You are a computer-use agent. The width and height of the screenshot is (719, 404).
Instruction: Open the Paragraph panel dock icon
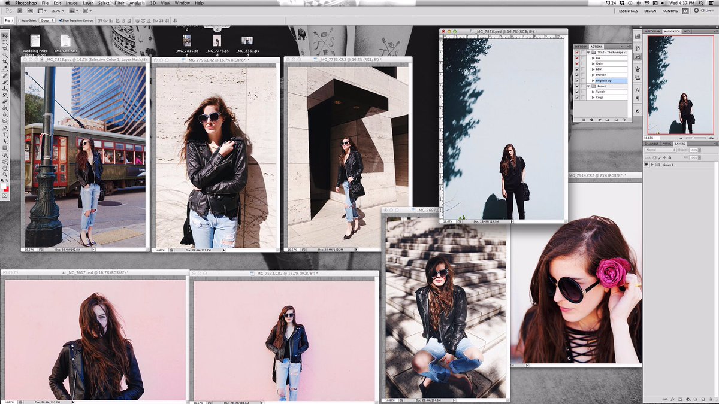pyautogui.click(x=638, y=98)
